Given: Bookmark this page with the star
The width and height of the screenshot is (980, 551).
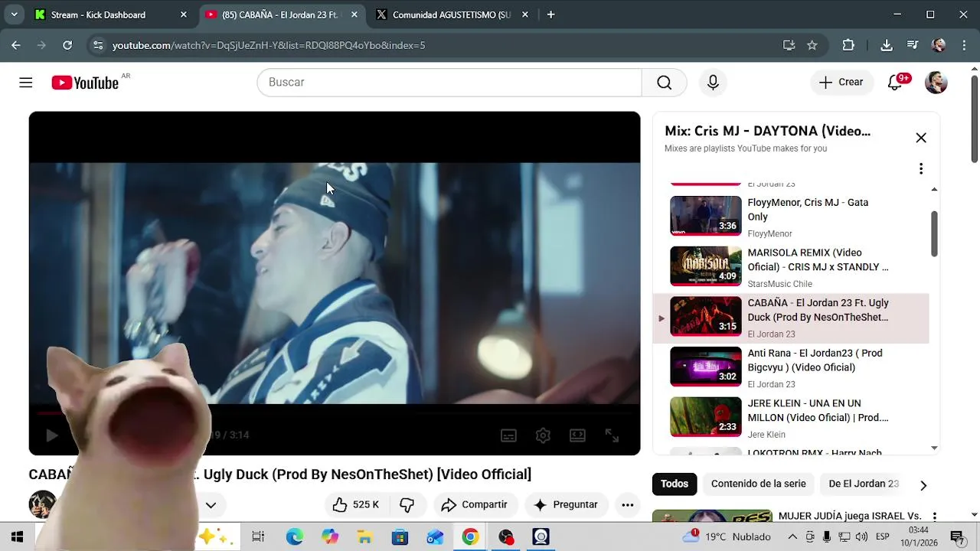Looking at the screenshot, I should coord(812,45).
